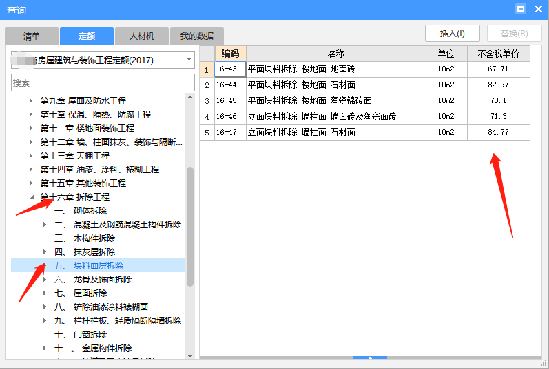The width and height of the screenshot is (549, 369).
Task: Click the tree vertical scrollbar thumb
Action: click(190, 227)
